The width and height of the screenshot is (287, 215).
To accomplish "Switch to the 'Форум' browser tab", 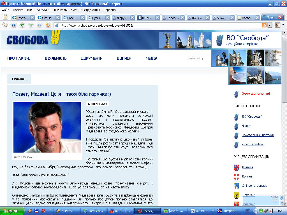I will tap(122, 18).
